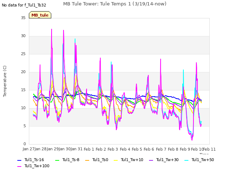Click the magenta Tul1_Tw+100 legend swatch
Image resolution: width=231 pixels, height=173 pixels.
(19, 167)
